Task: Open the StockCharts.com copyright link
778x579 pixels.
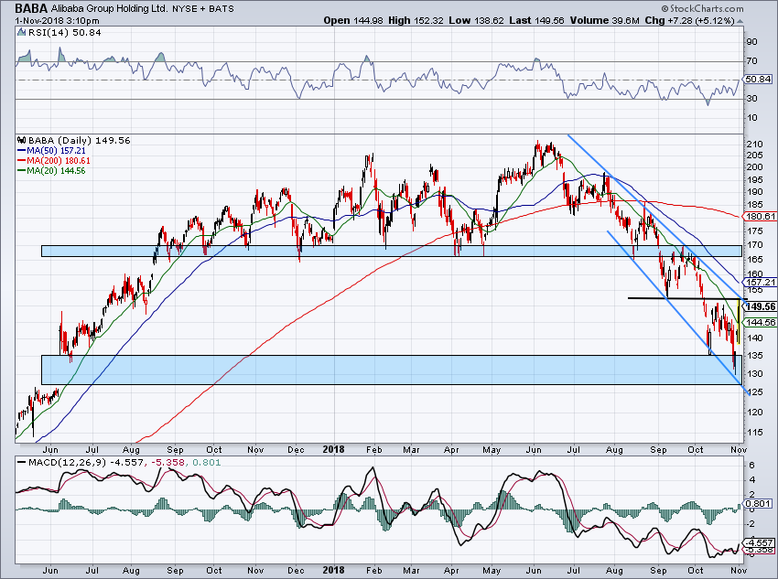Action: pos(702,8)
